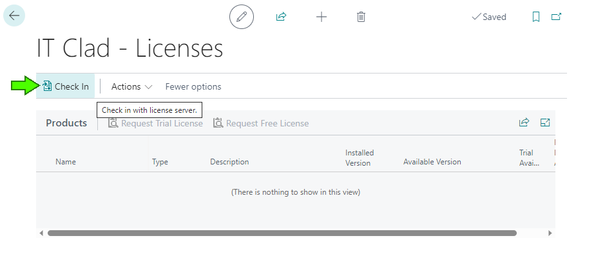Image resolution: width=596 pixels, height=256 pixels.
Task: Click Fewer options
Action: pyautogui.click(x=193, y=86)
